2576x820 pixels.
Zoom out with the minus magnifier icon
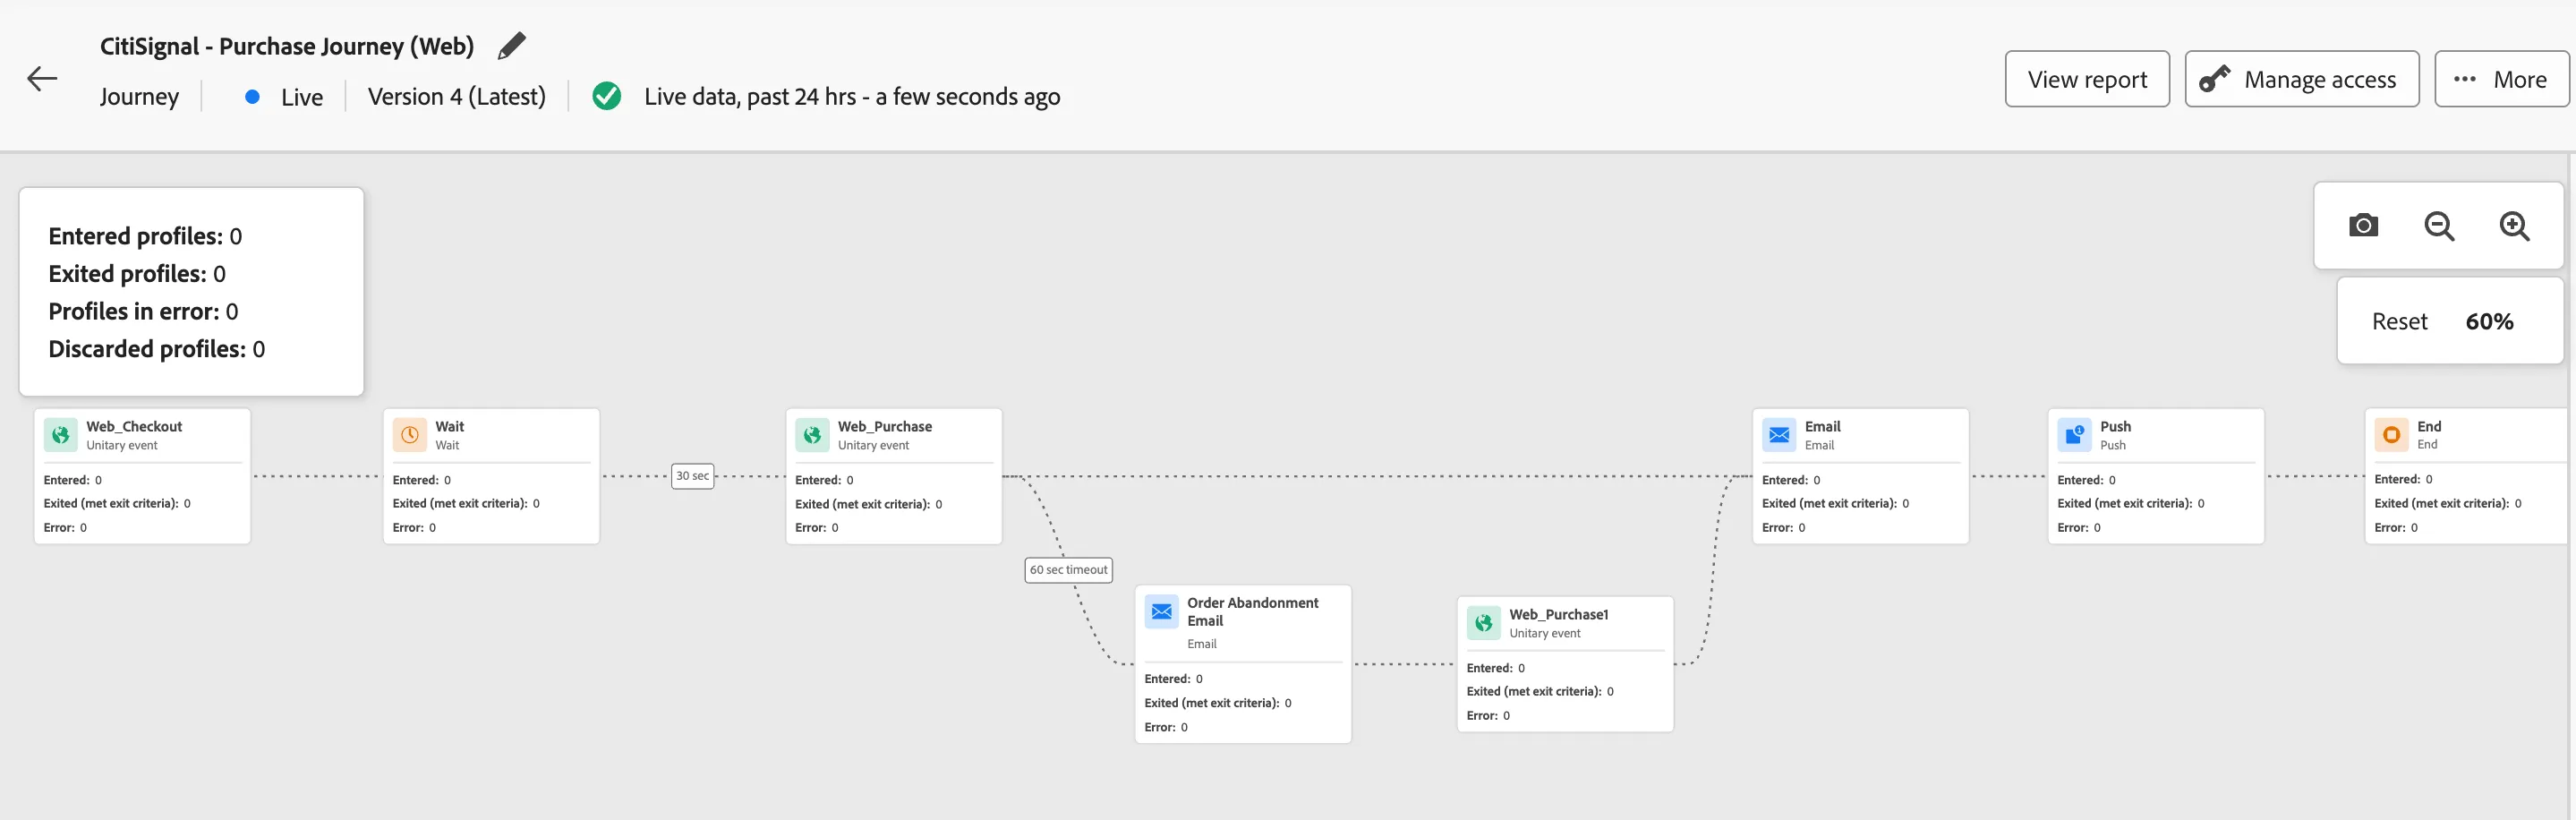[2439, 226]
